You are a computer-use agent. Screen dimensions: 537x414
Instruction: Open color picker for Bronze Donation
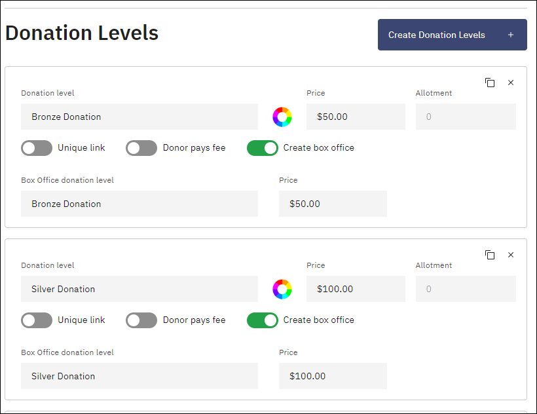(282, 117)
